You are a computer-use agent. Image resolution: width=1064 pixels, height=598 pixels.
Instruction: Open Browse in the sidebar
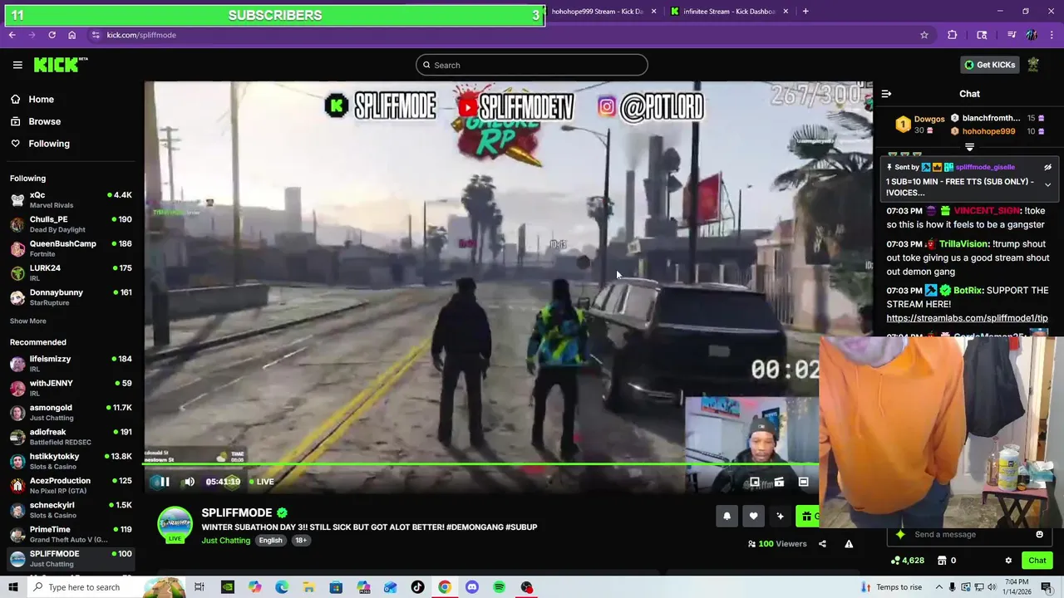pyautogui.click(x=44, y=121)
